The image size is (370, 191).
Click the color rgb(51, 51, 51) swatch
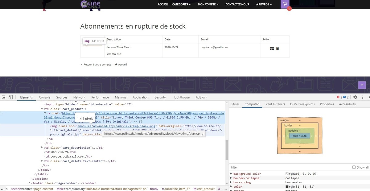[x=287, y=187]
